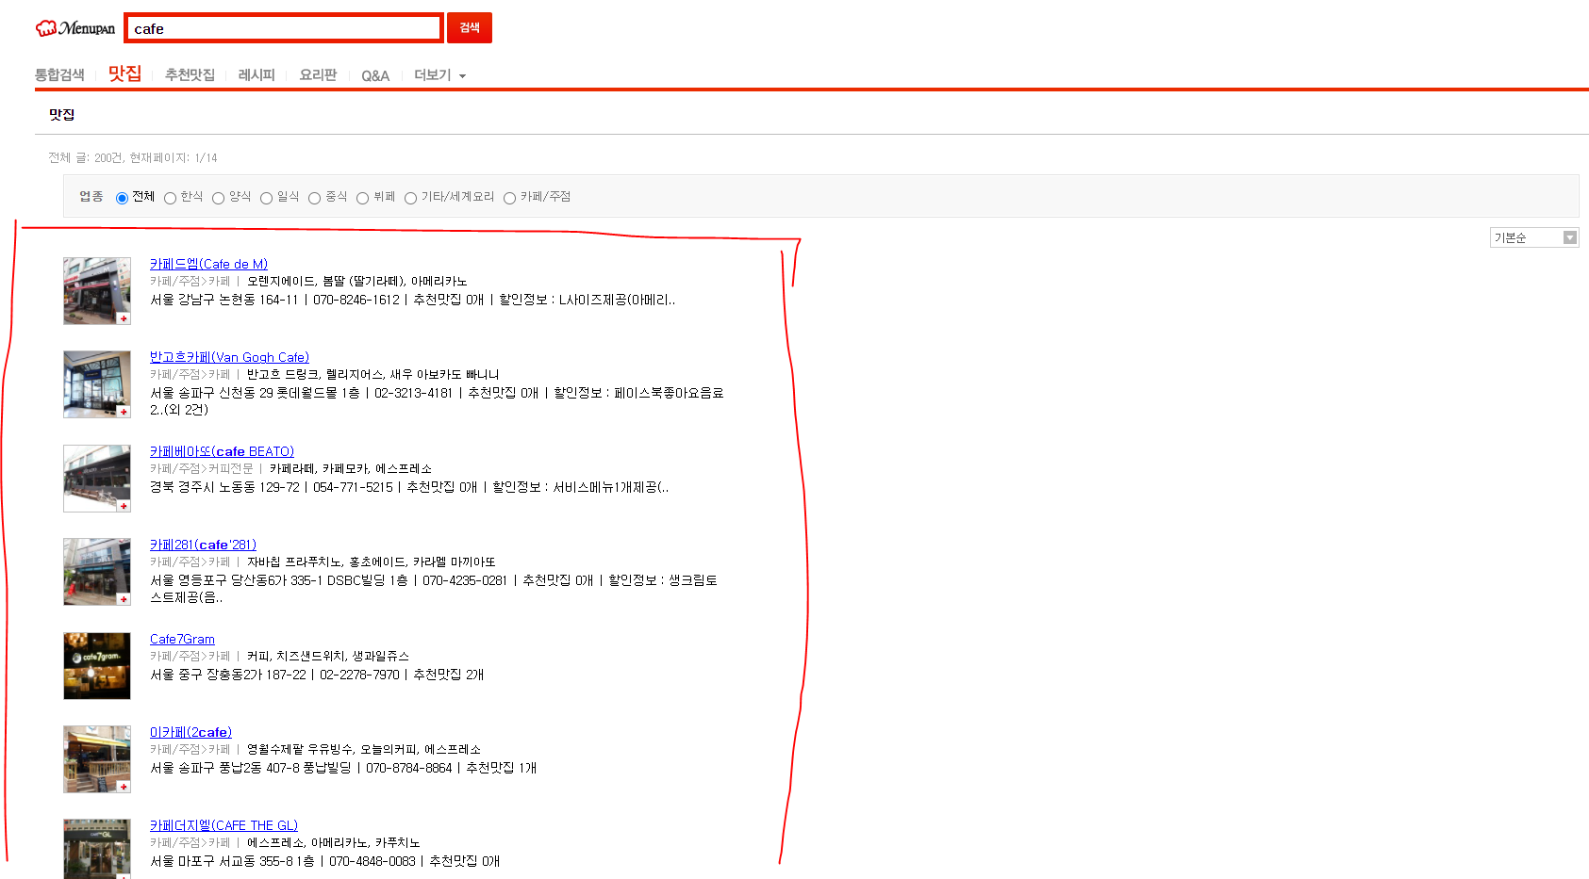This screenshot has width=1589, height=879.
Task: Select the 중식 radio button
Action: [314, 198]
